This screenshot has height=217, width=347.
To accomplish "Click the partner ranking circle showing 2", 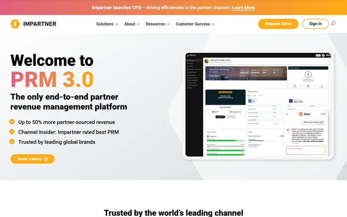I will [x=308, y=74].
